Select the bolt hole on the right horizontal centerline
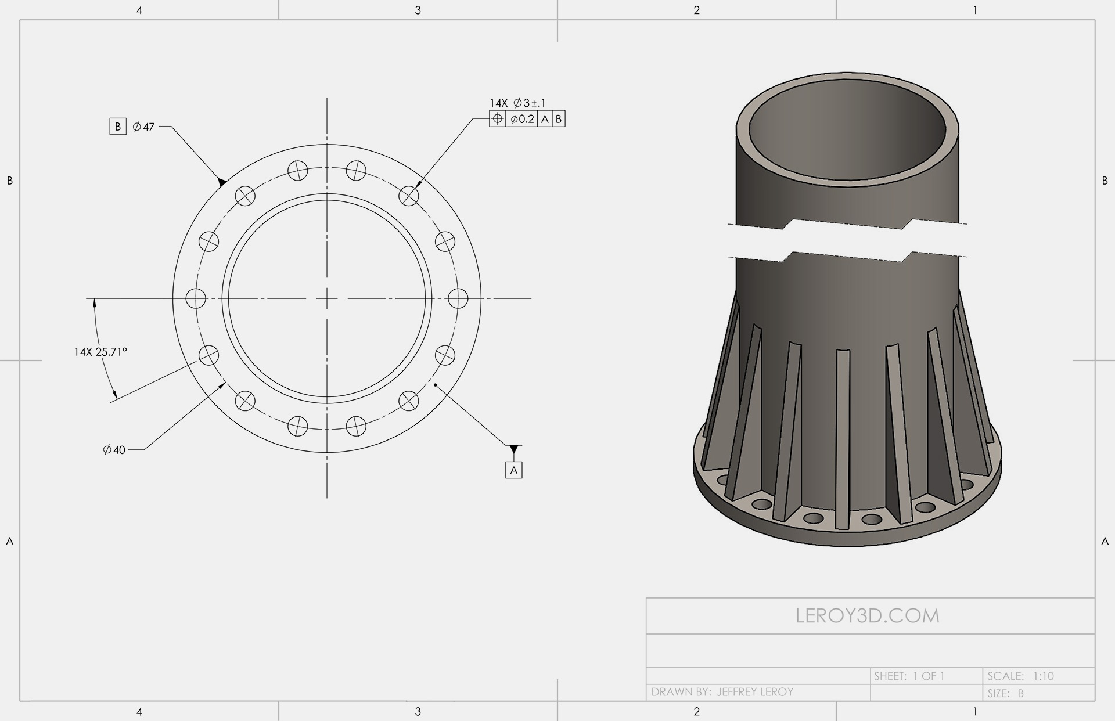Screen dimensions: 1115x721 tap(458, 298)
